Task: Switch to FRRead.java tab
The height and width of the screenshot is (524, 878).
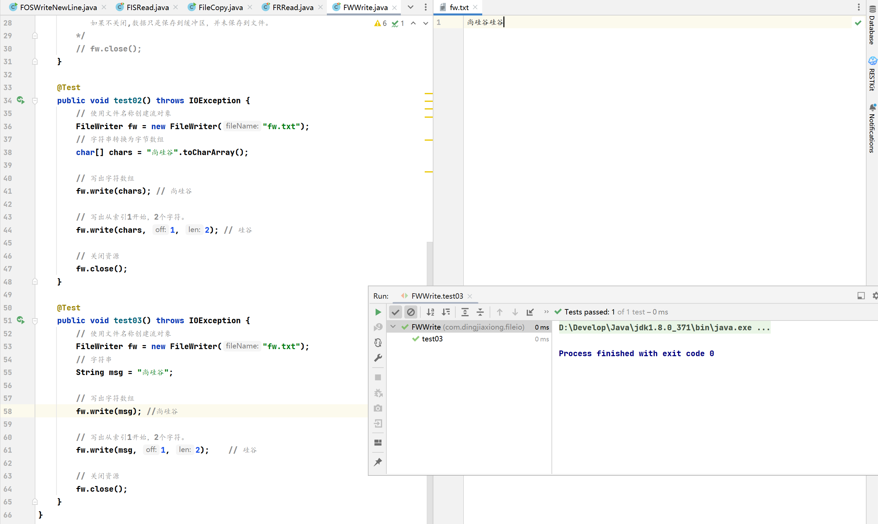Action: 292,7
